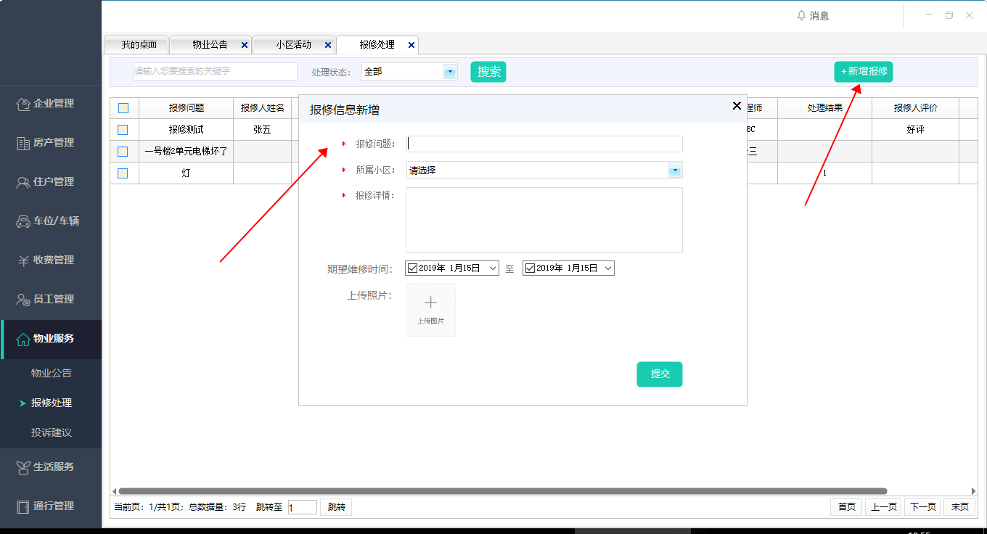Viewport: 987px width, 534px height.
Task: Expand the 所属小区 dropdown
Action: pyautogui.click(x=675, y=171)
